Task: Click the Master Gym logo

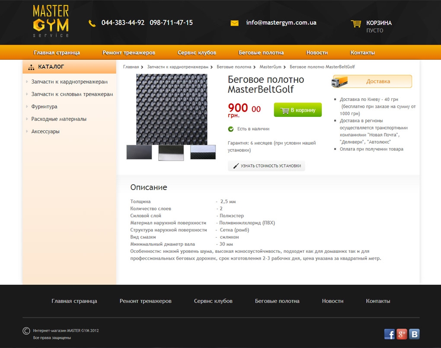Action: (51, 21)
